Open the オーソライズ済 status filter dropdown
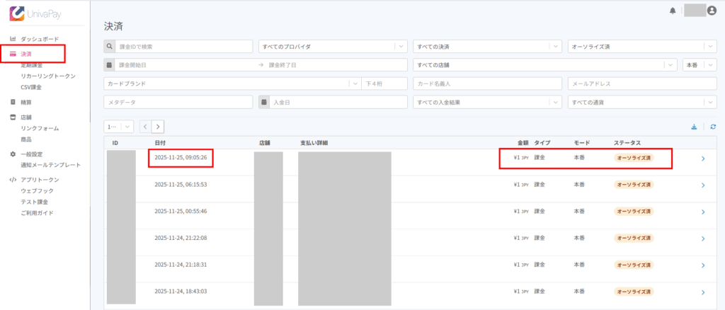 (642, 47)
